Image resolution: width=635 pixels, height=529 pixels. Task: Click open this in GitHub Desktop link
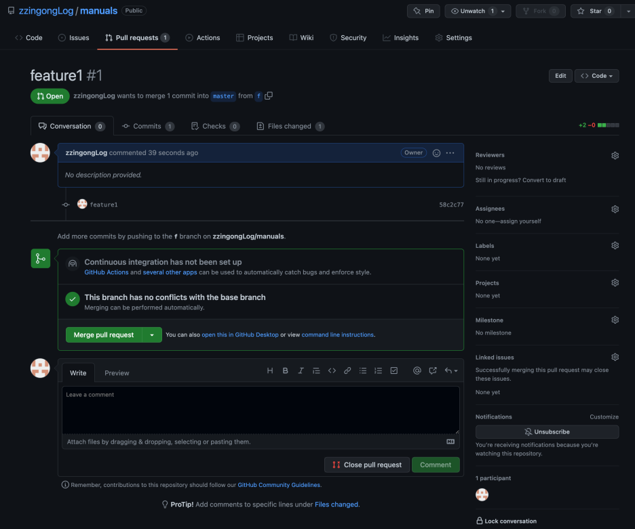240,335
